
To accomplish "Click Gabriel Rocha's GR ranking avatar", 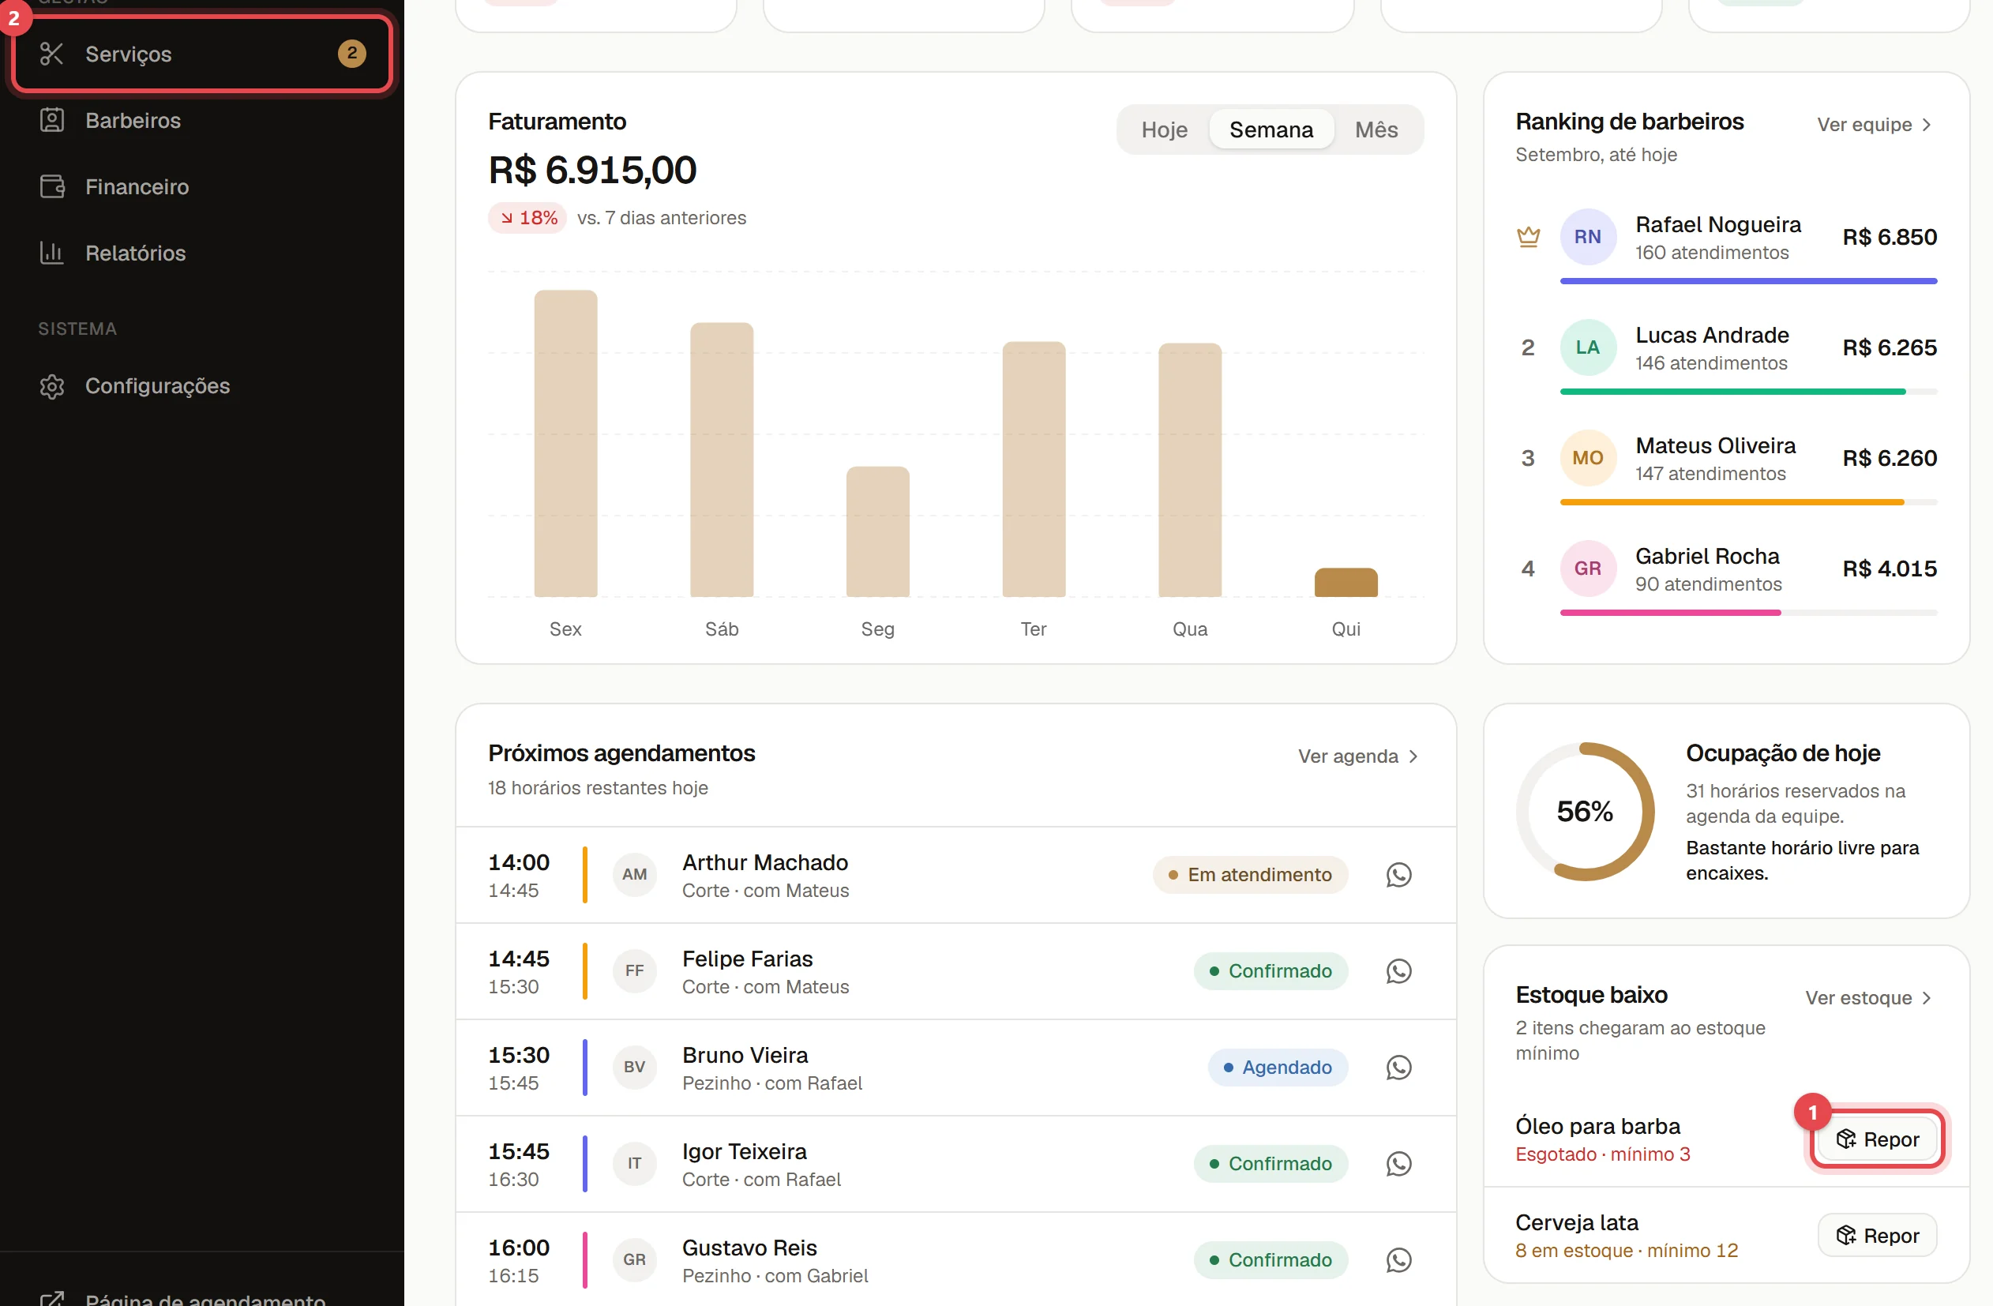I will click(x=1588, y=569).
